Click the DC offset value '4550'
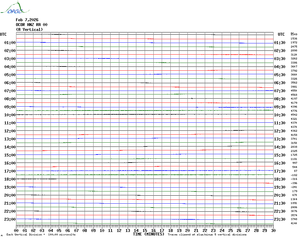Viewport: 299px width, 239px height. click(294, 91)
